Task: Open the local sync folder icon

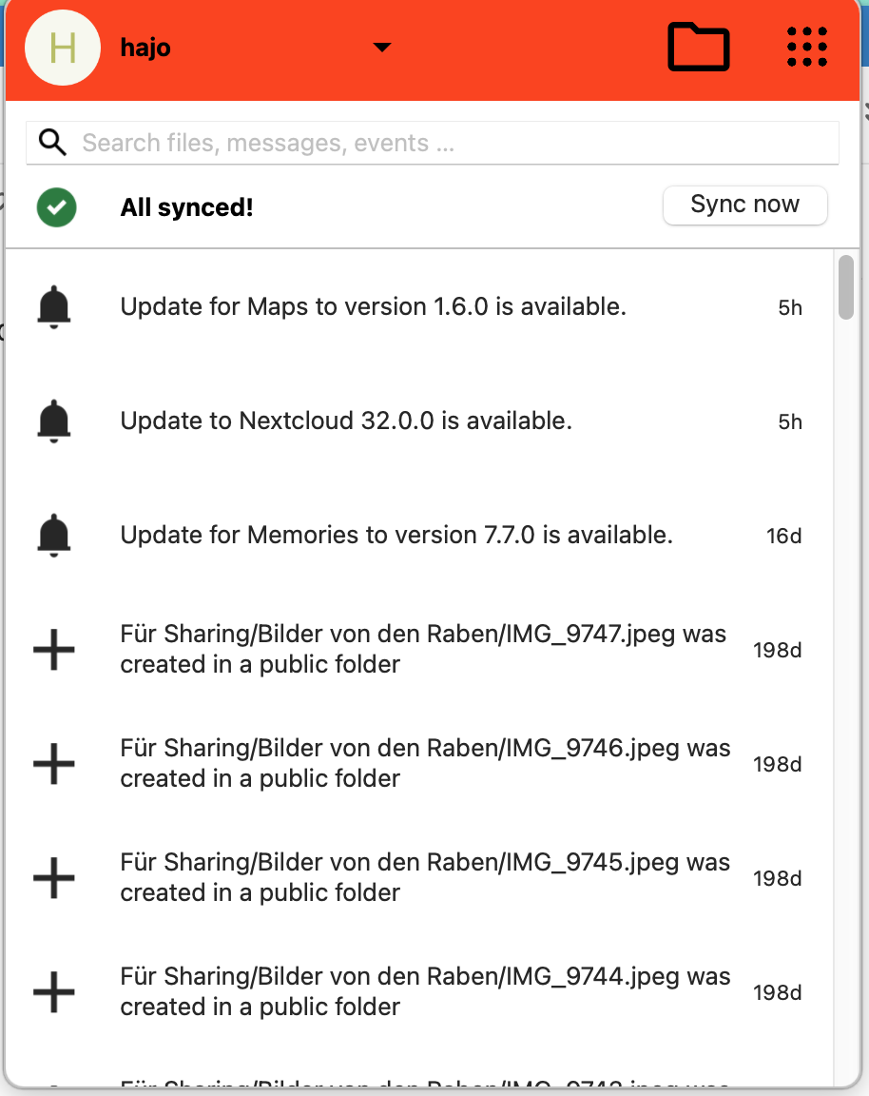Action: point(698,47)
